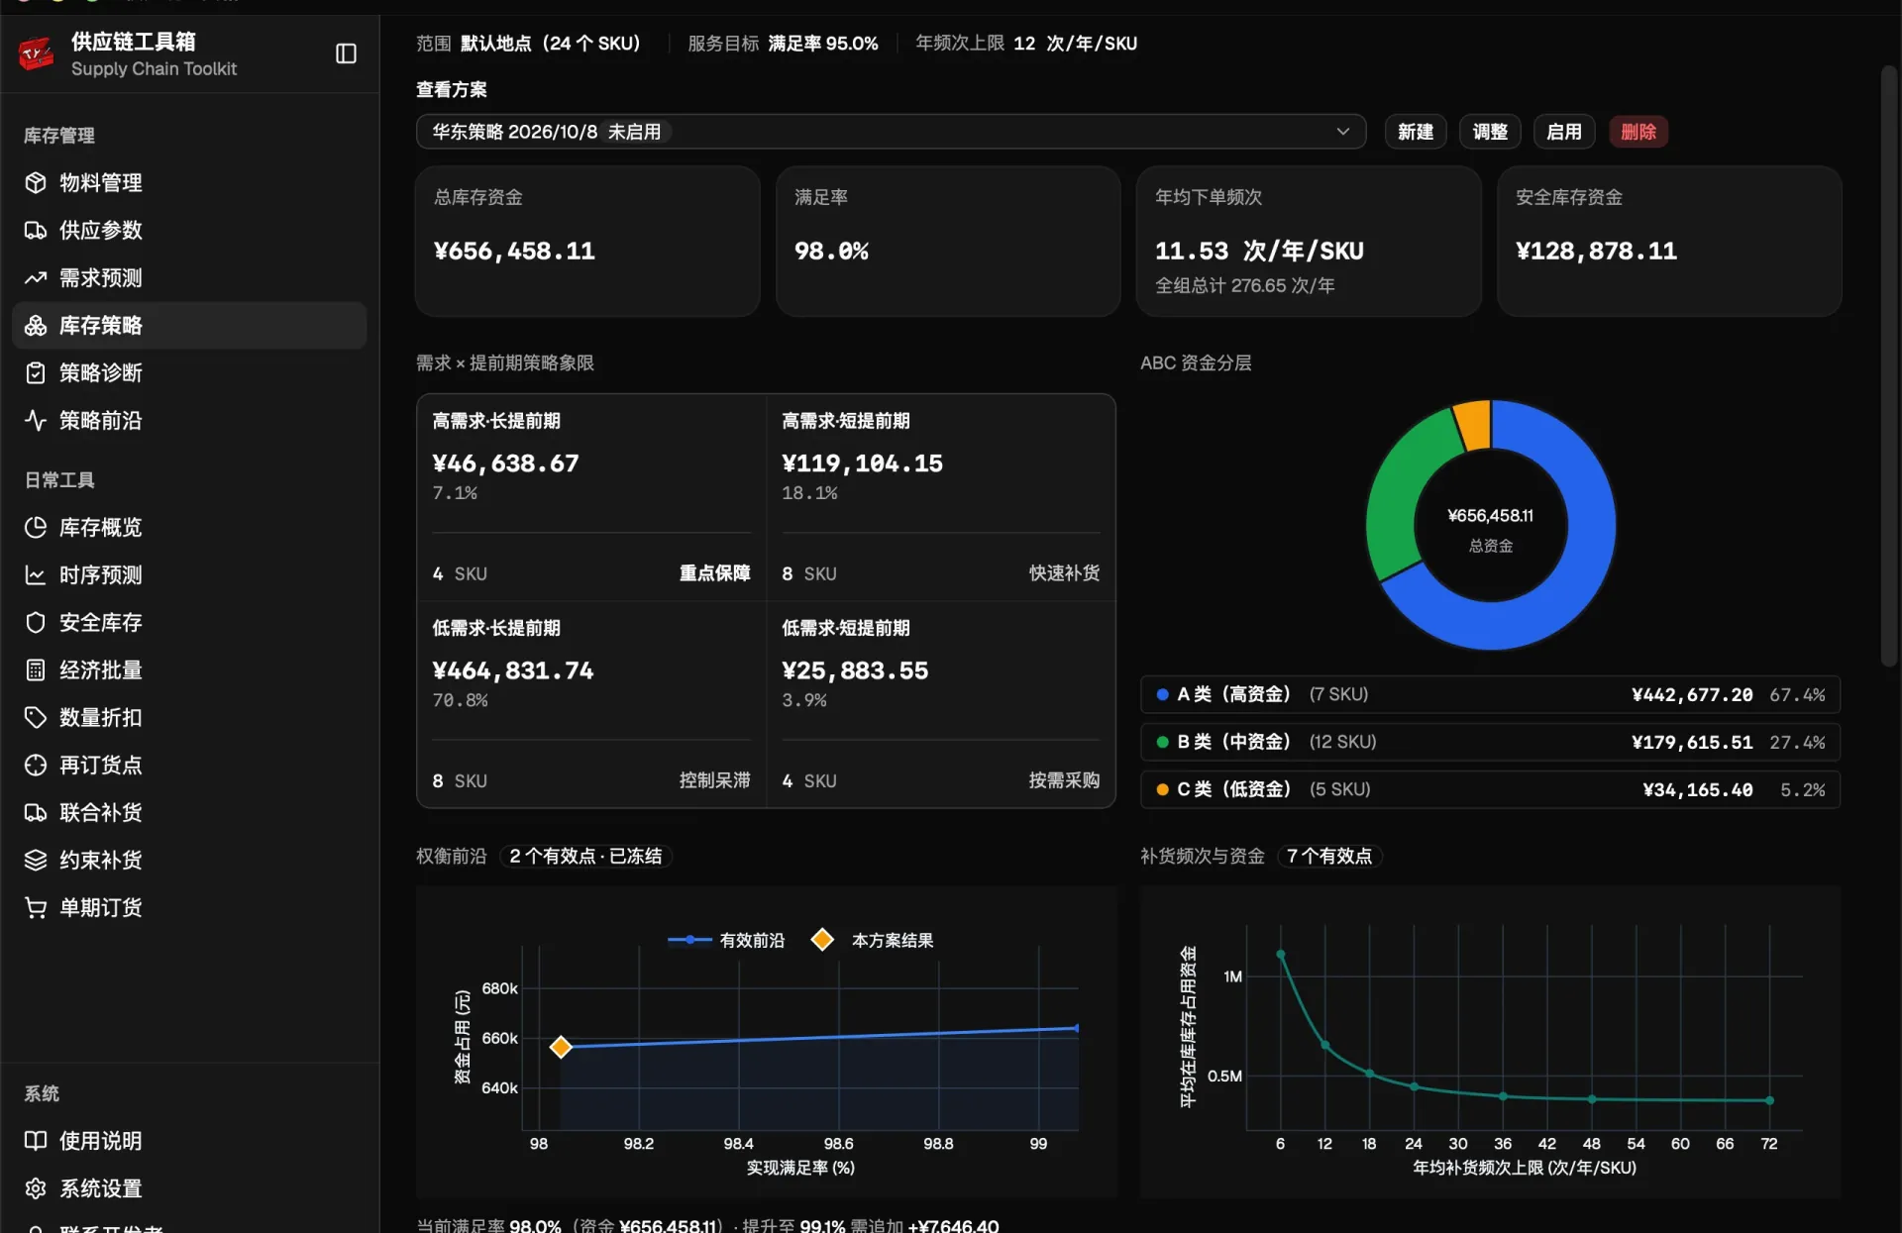Click the orange diamond point on frontier chart
This screenshot has width=1902, height=1233.
coord(561,1047)
